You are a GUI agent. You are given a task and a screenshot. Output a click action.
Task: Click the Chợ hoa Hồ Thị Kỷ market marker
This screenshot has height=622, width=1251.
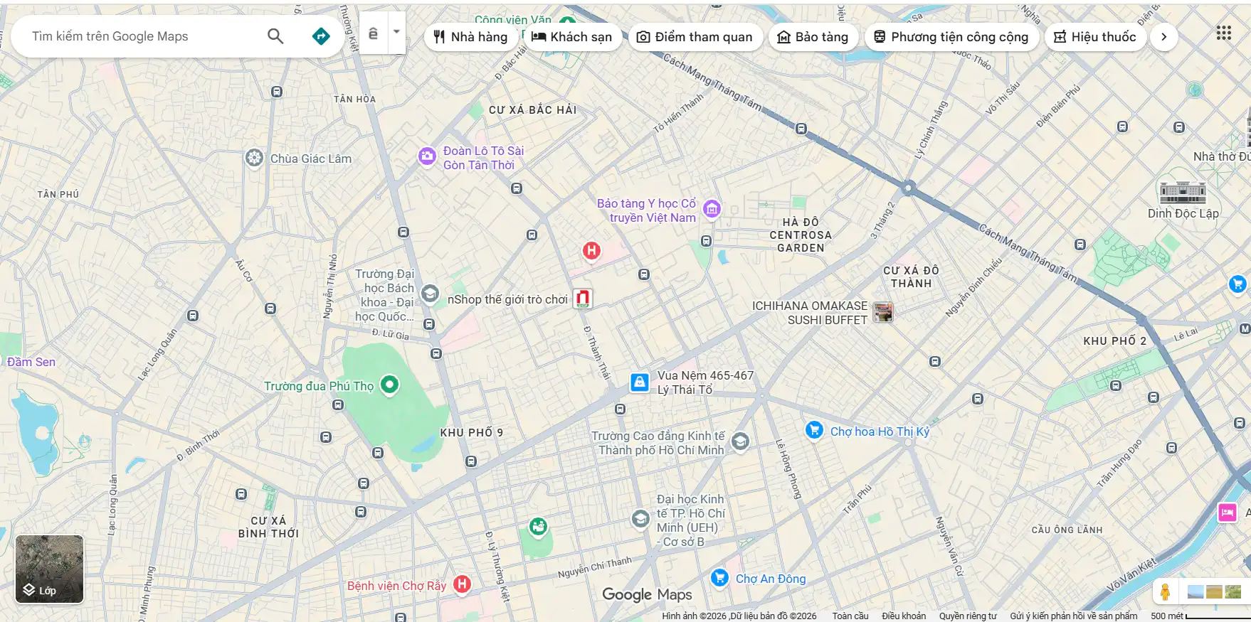coord(815,430)
